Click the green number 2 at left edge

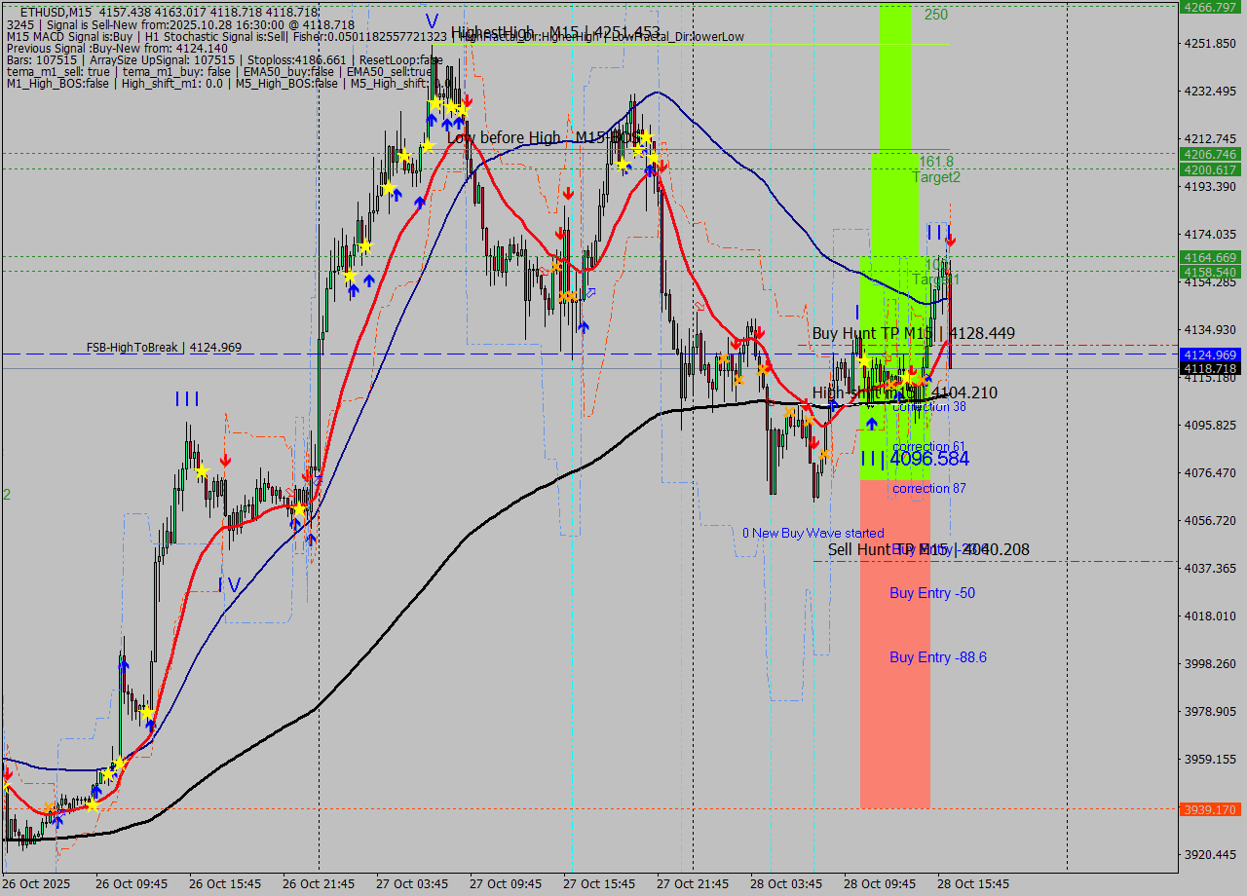pyautogui.click(x=7, y=495)
